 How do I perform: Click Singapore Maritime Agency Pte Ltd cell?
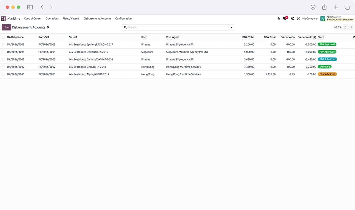click(x=187, y=52)
